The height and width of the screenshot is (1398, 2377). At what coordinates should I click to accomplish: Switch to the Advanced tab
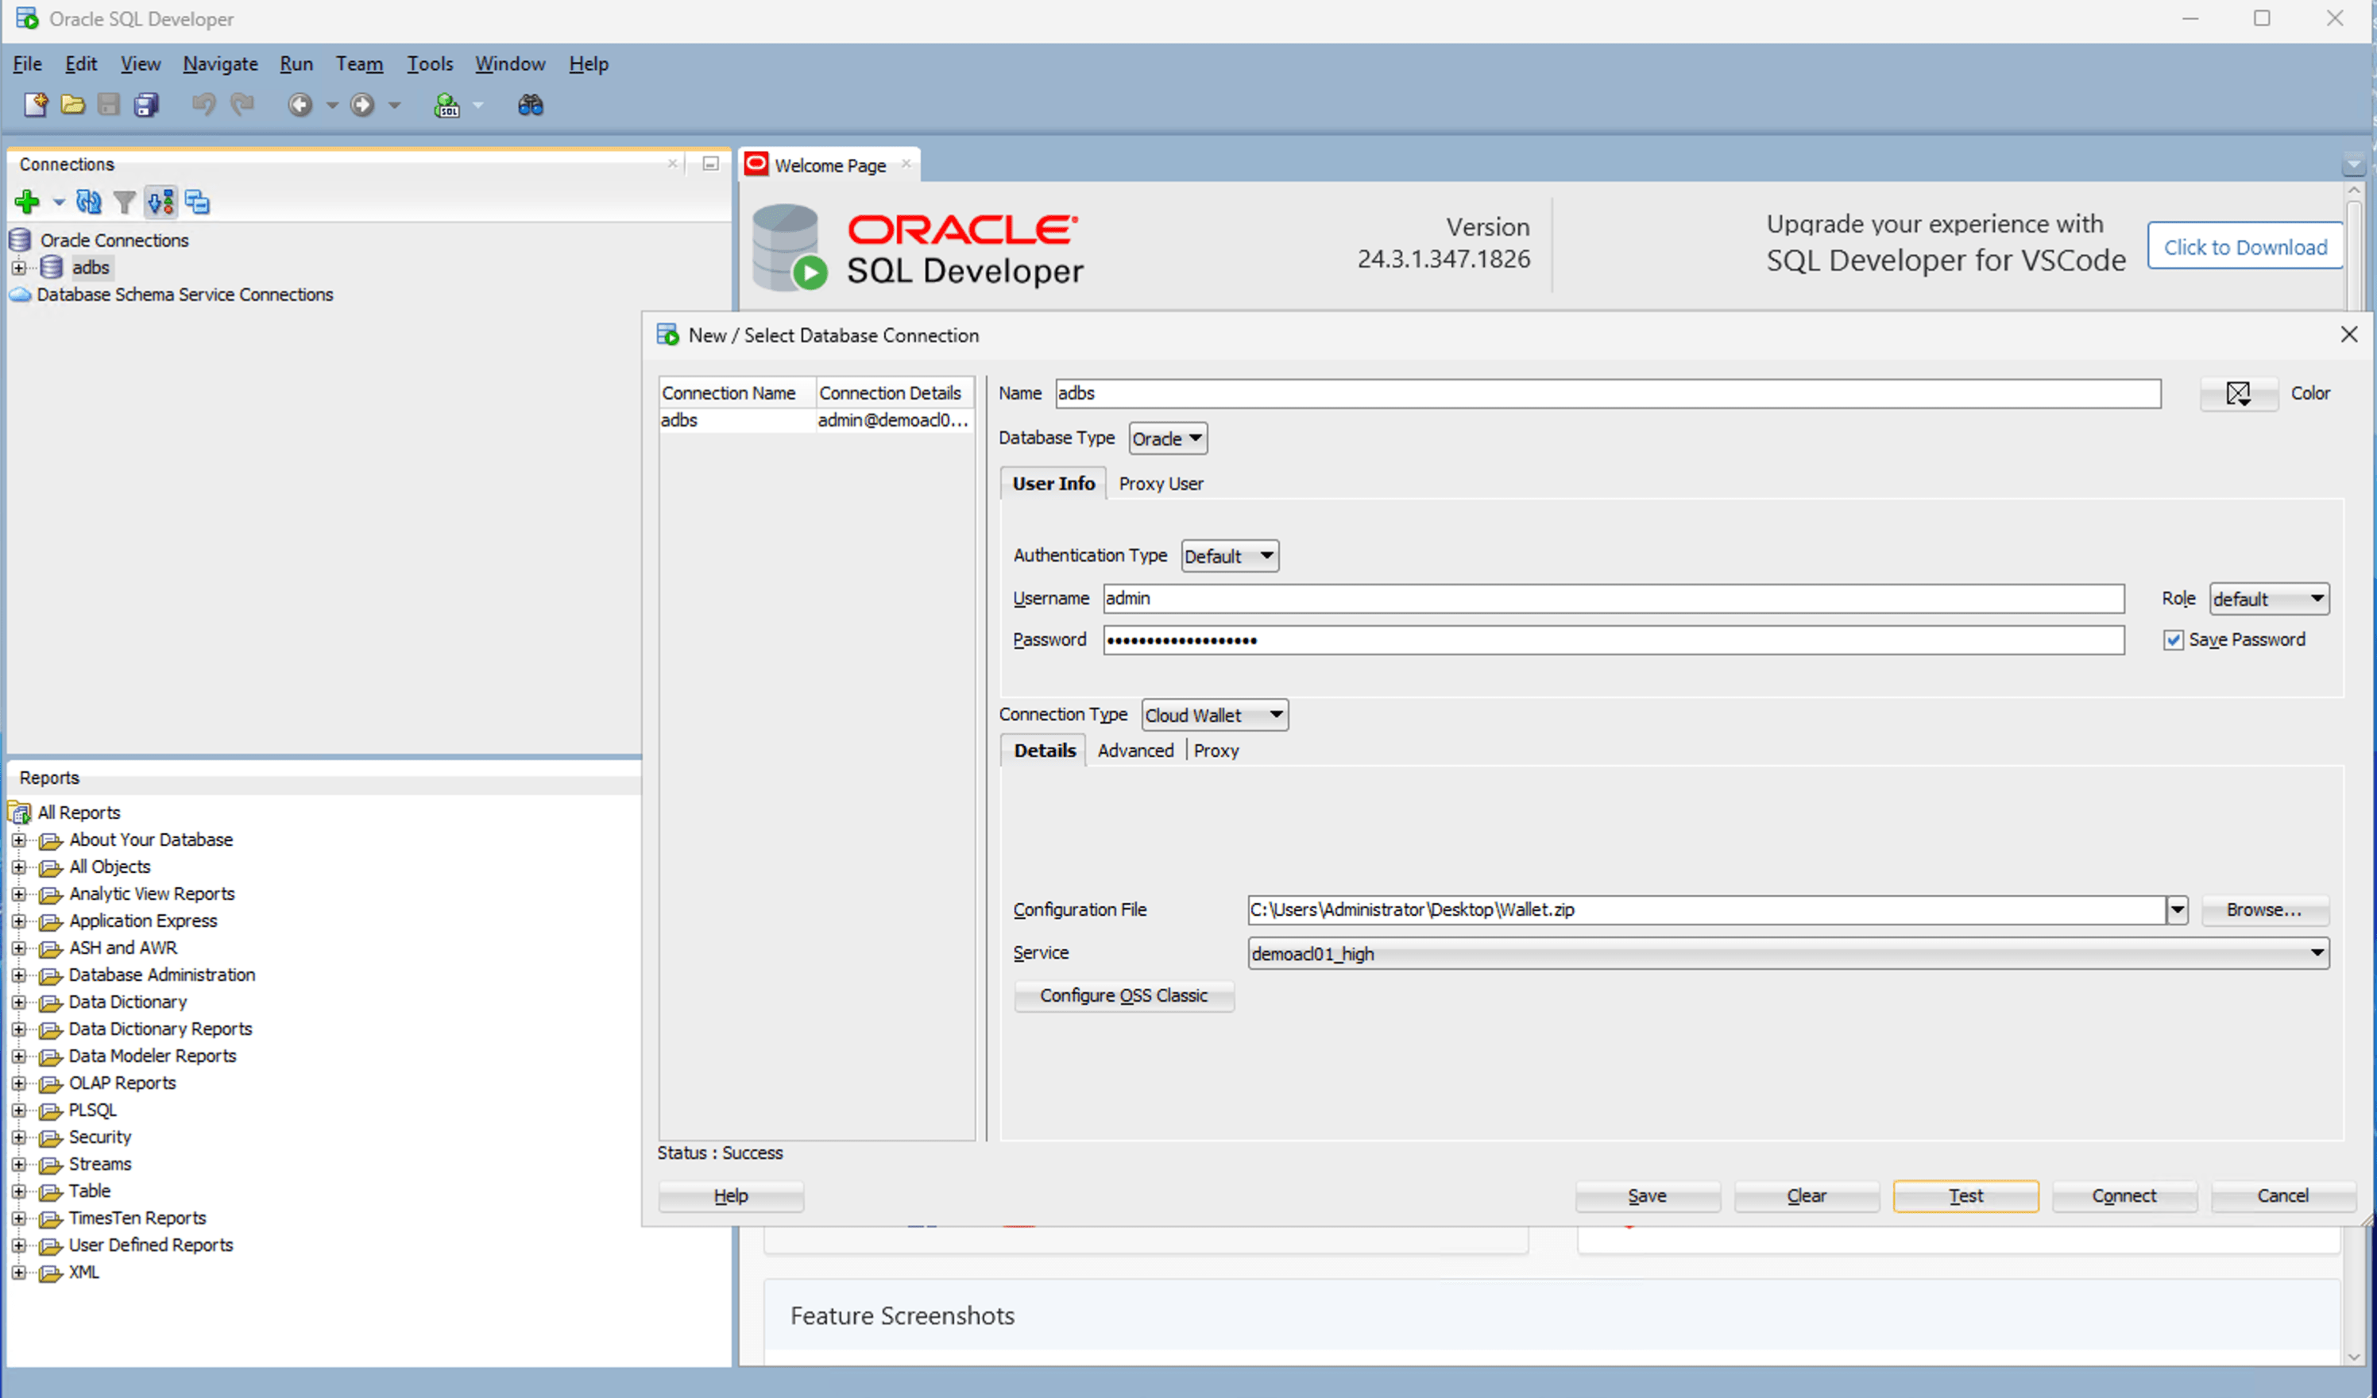tap(1134, 750)
